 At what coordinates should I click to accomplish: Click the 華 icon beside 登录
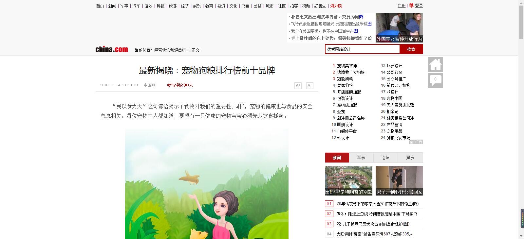click(411, 6)
